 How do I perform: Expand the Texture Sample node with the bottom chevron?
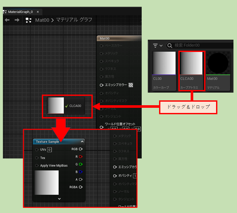click(x=59, y=199)
